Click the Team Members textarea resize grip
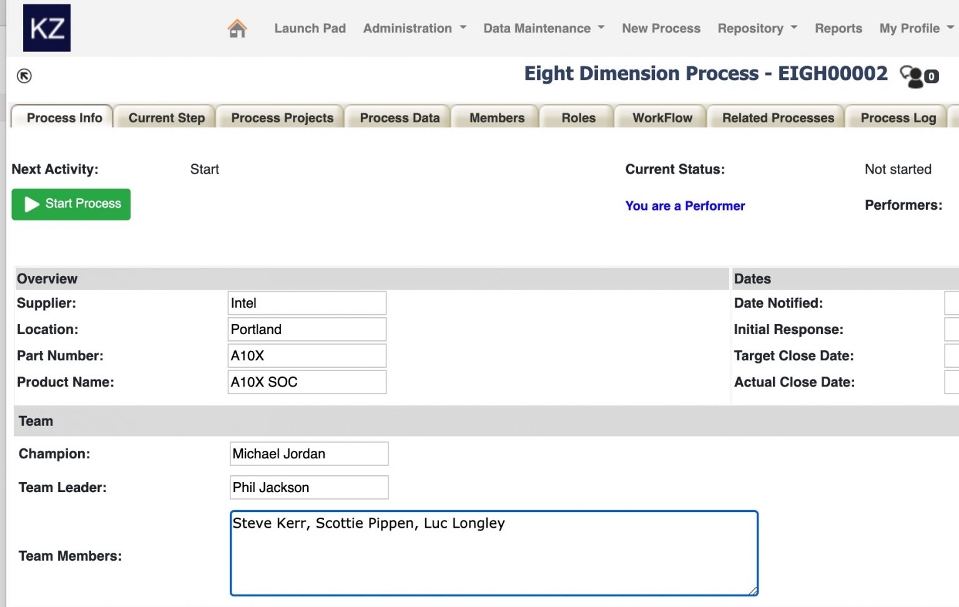The image size is (959, 607). point(754,590)
